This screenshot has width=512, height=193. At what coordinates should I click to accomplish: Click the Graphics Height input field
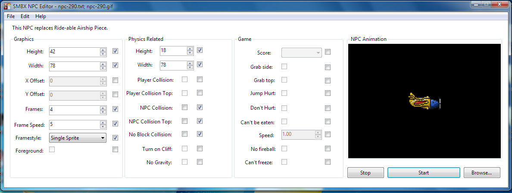click(x=75, y=52)
